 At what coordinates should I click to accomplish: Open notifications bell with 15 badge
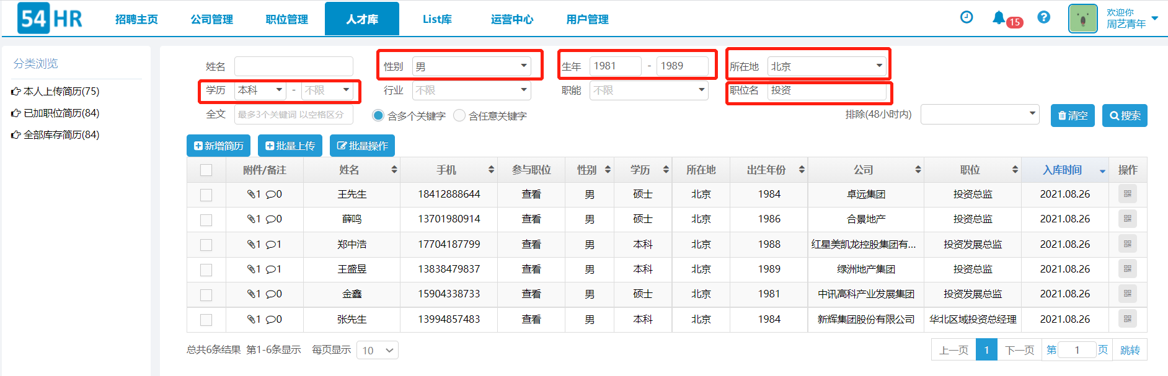(x=999, y=18)
